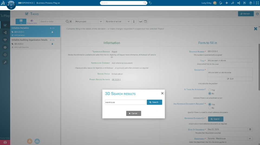The image size is (260, 145).
Task: Close the task detail panel X
Action: tap(255, 29)
